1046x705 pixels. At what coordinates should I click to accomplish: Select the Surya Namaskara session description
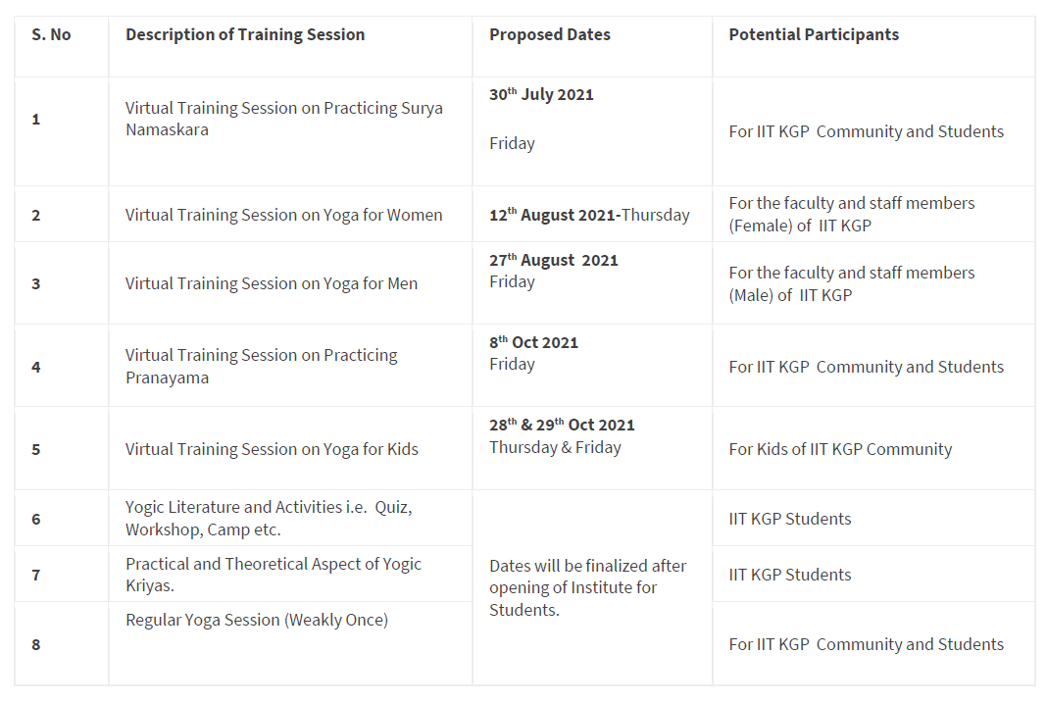click(283, 119)
